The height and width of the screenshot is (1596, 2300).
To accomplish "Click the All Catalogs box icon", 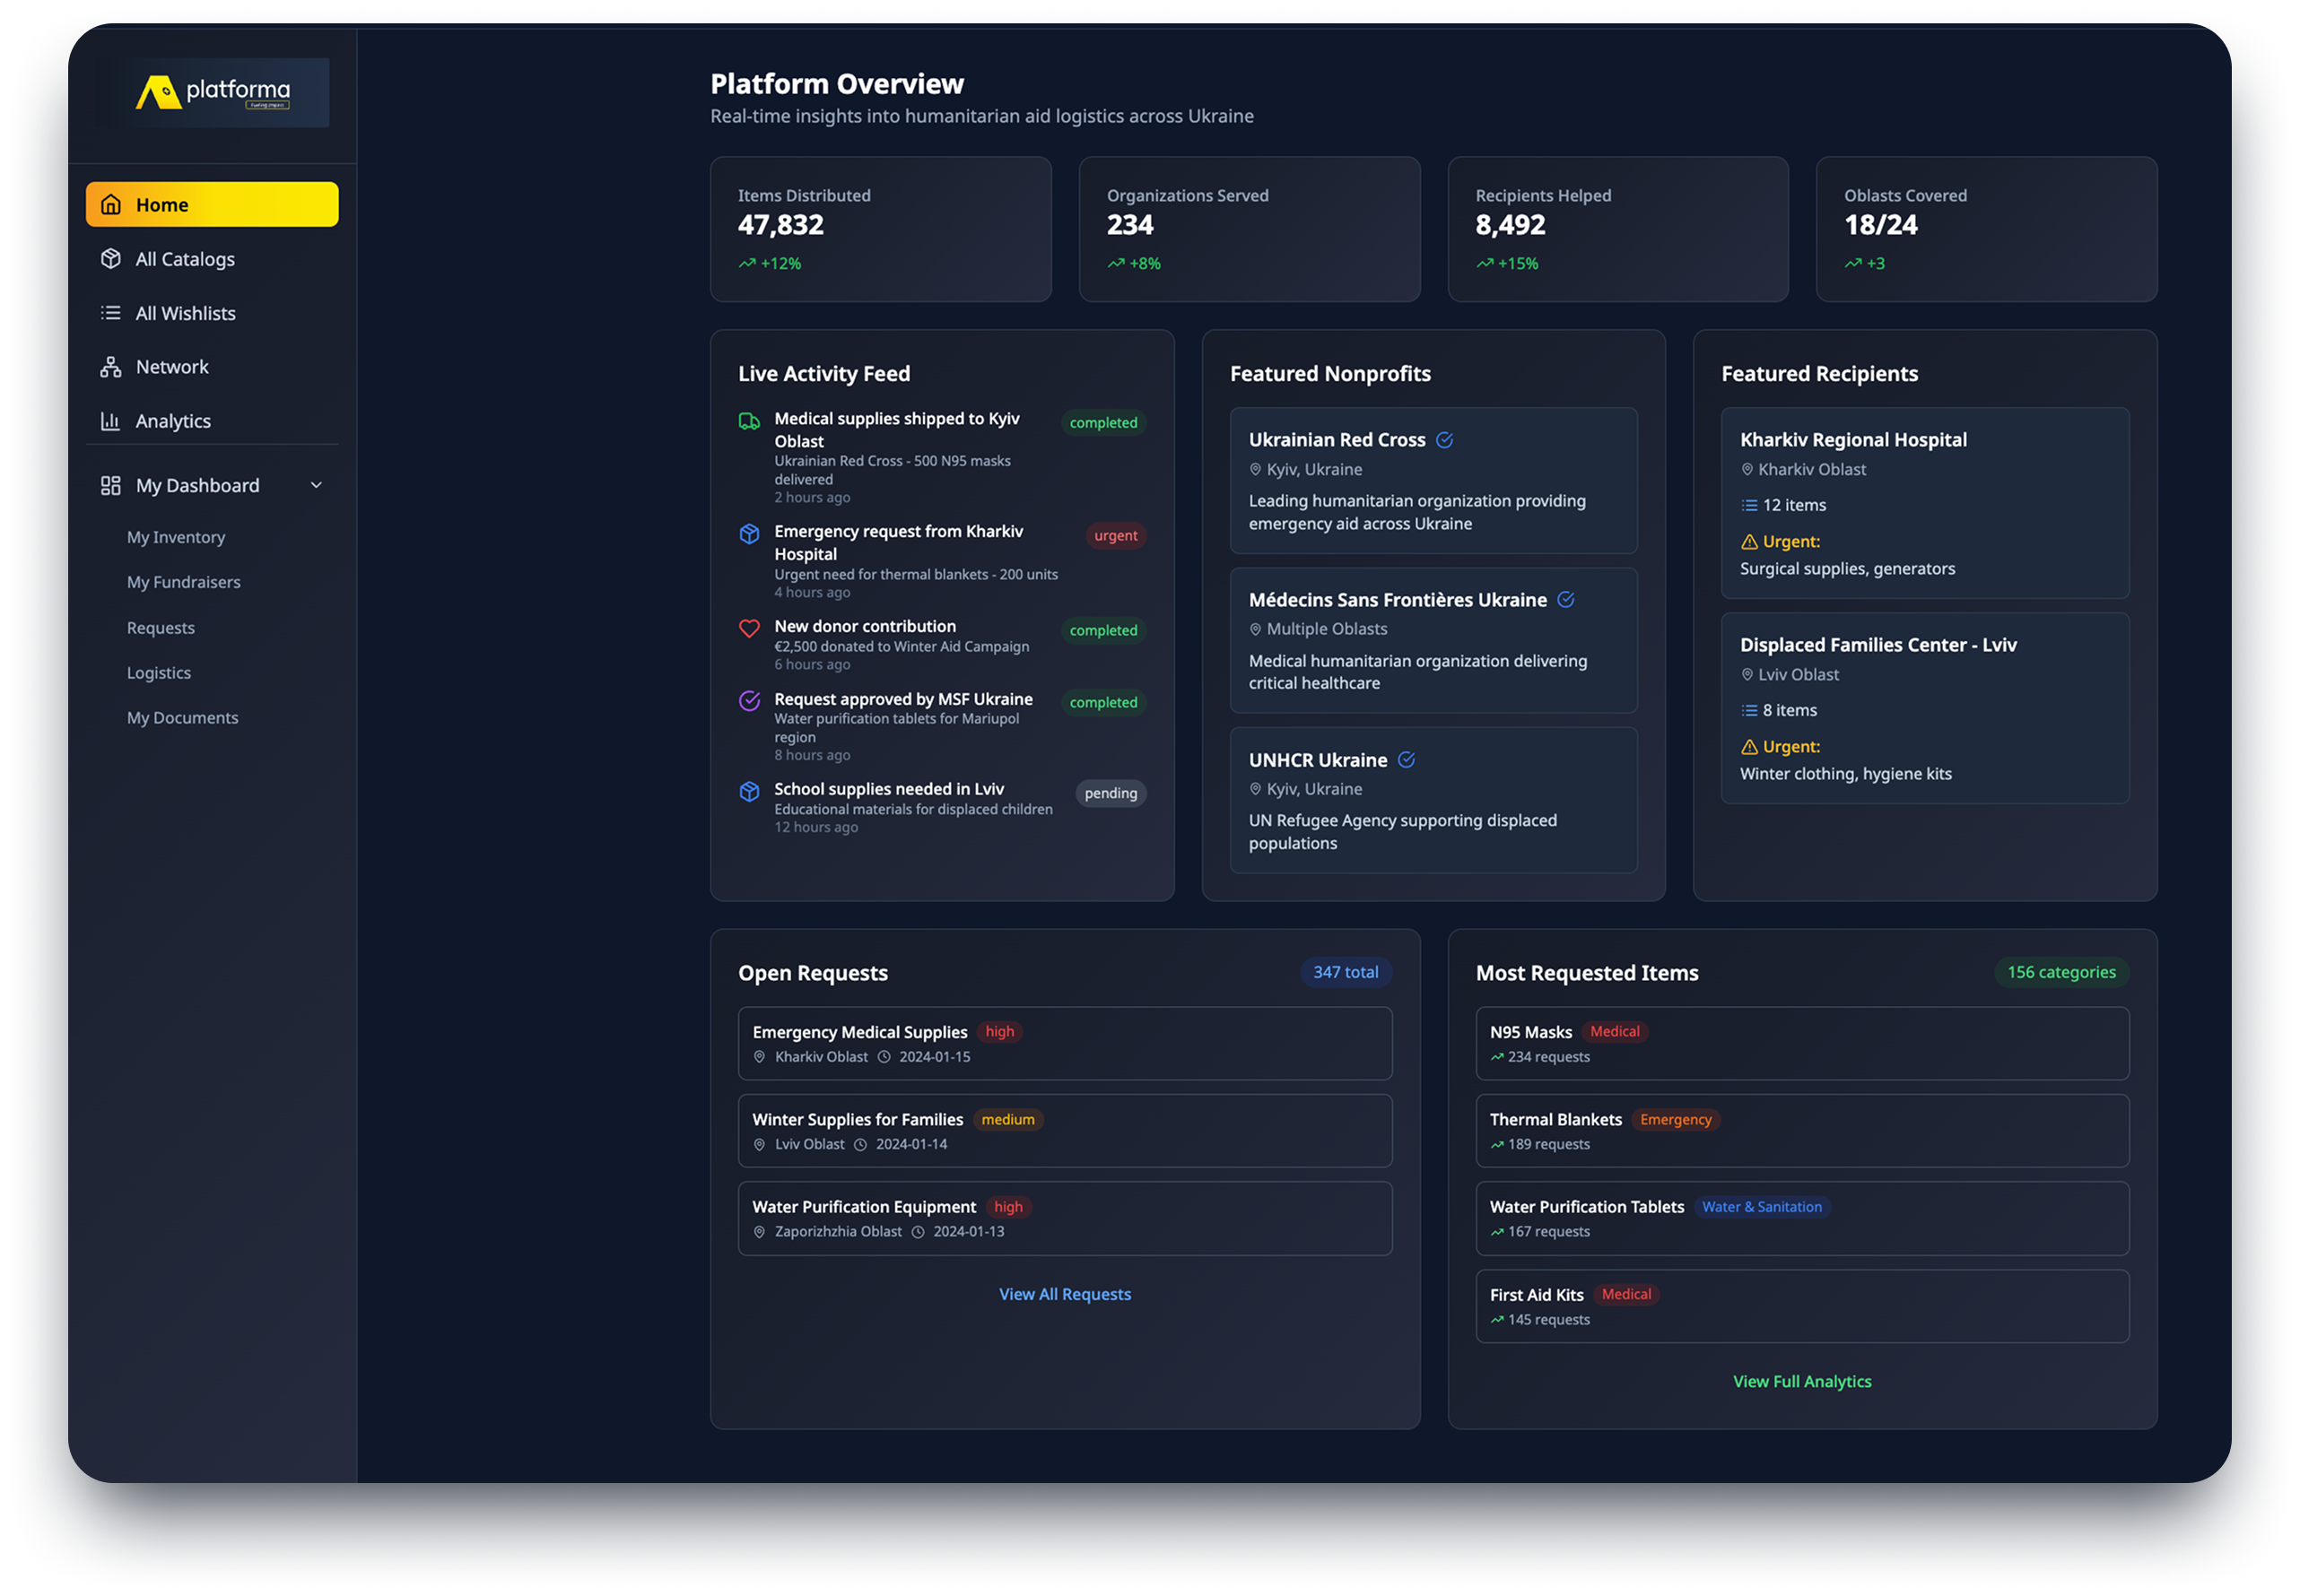I will click(111, 259).
